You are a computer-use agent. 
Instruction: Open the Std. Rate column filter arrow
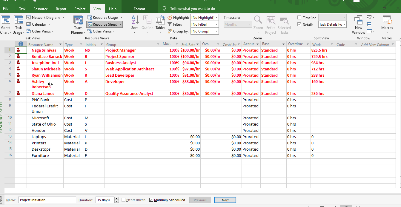tap(197, 44)
